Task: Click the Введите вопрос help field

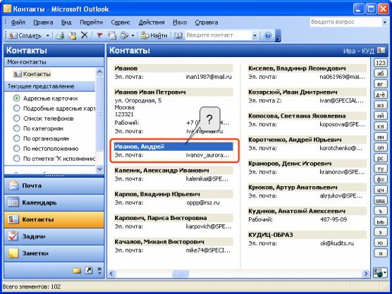Action: [x=345, y=22]
